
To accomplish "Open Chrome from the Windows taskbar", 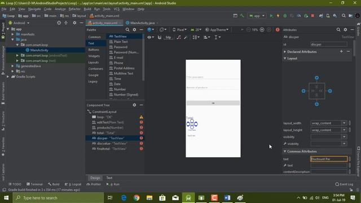I will pyautogui.click(x=137, y=198).
